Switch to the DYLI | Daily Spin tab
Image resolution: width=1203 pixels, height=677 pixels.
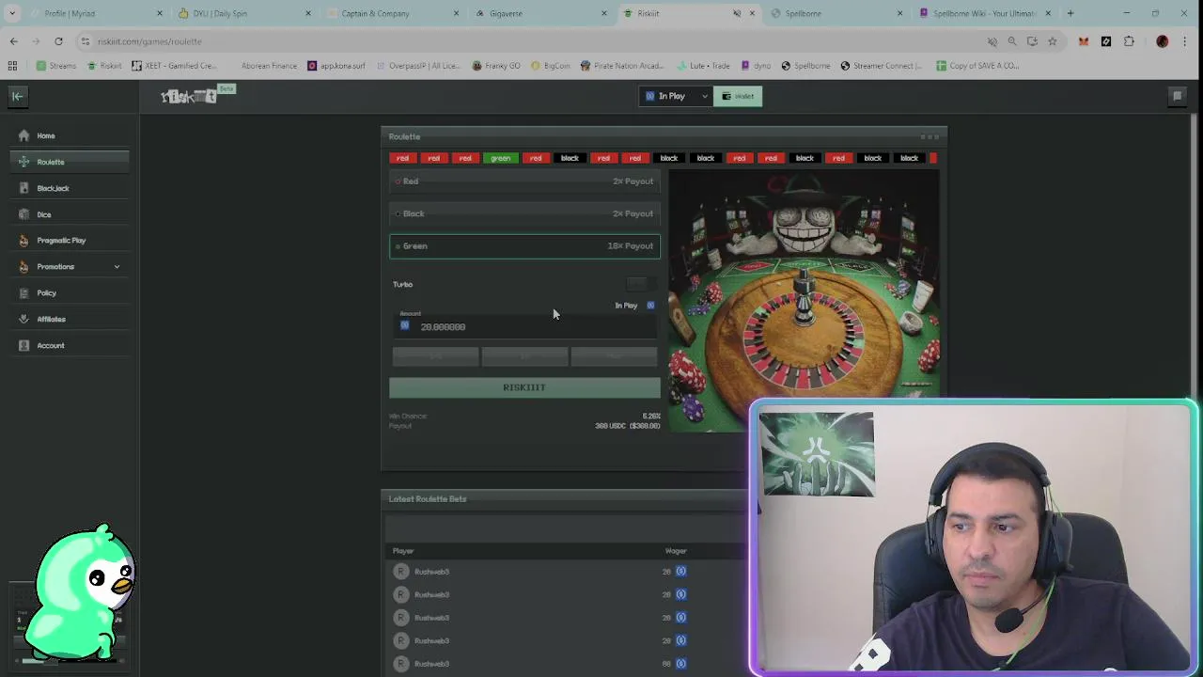244,13
